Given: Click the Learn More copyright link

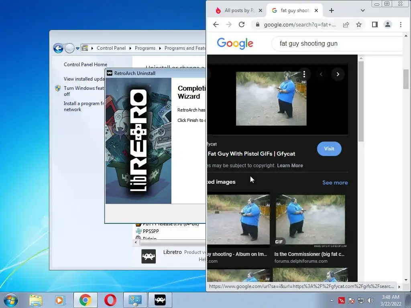Looking at the screenshot, I should 290,166.
